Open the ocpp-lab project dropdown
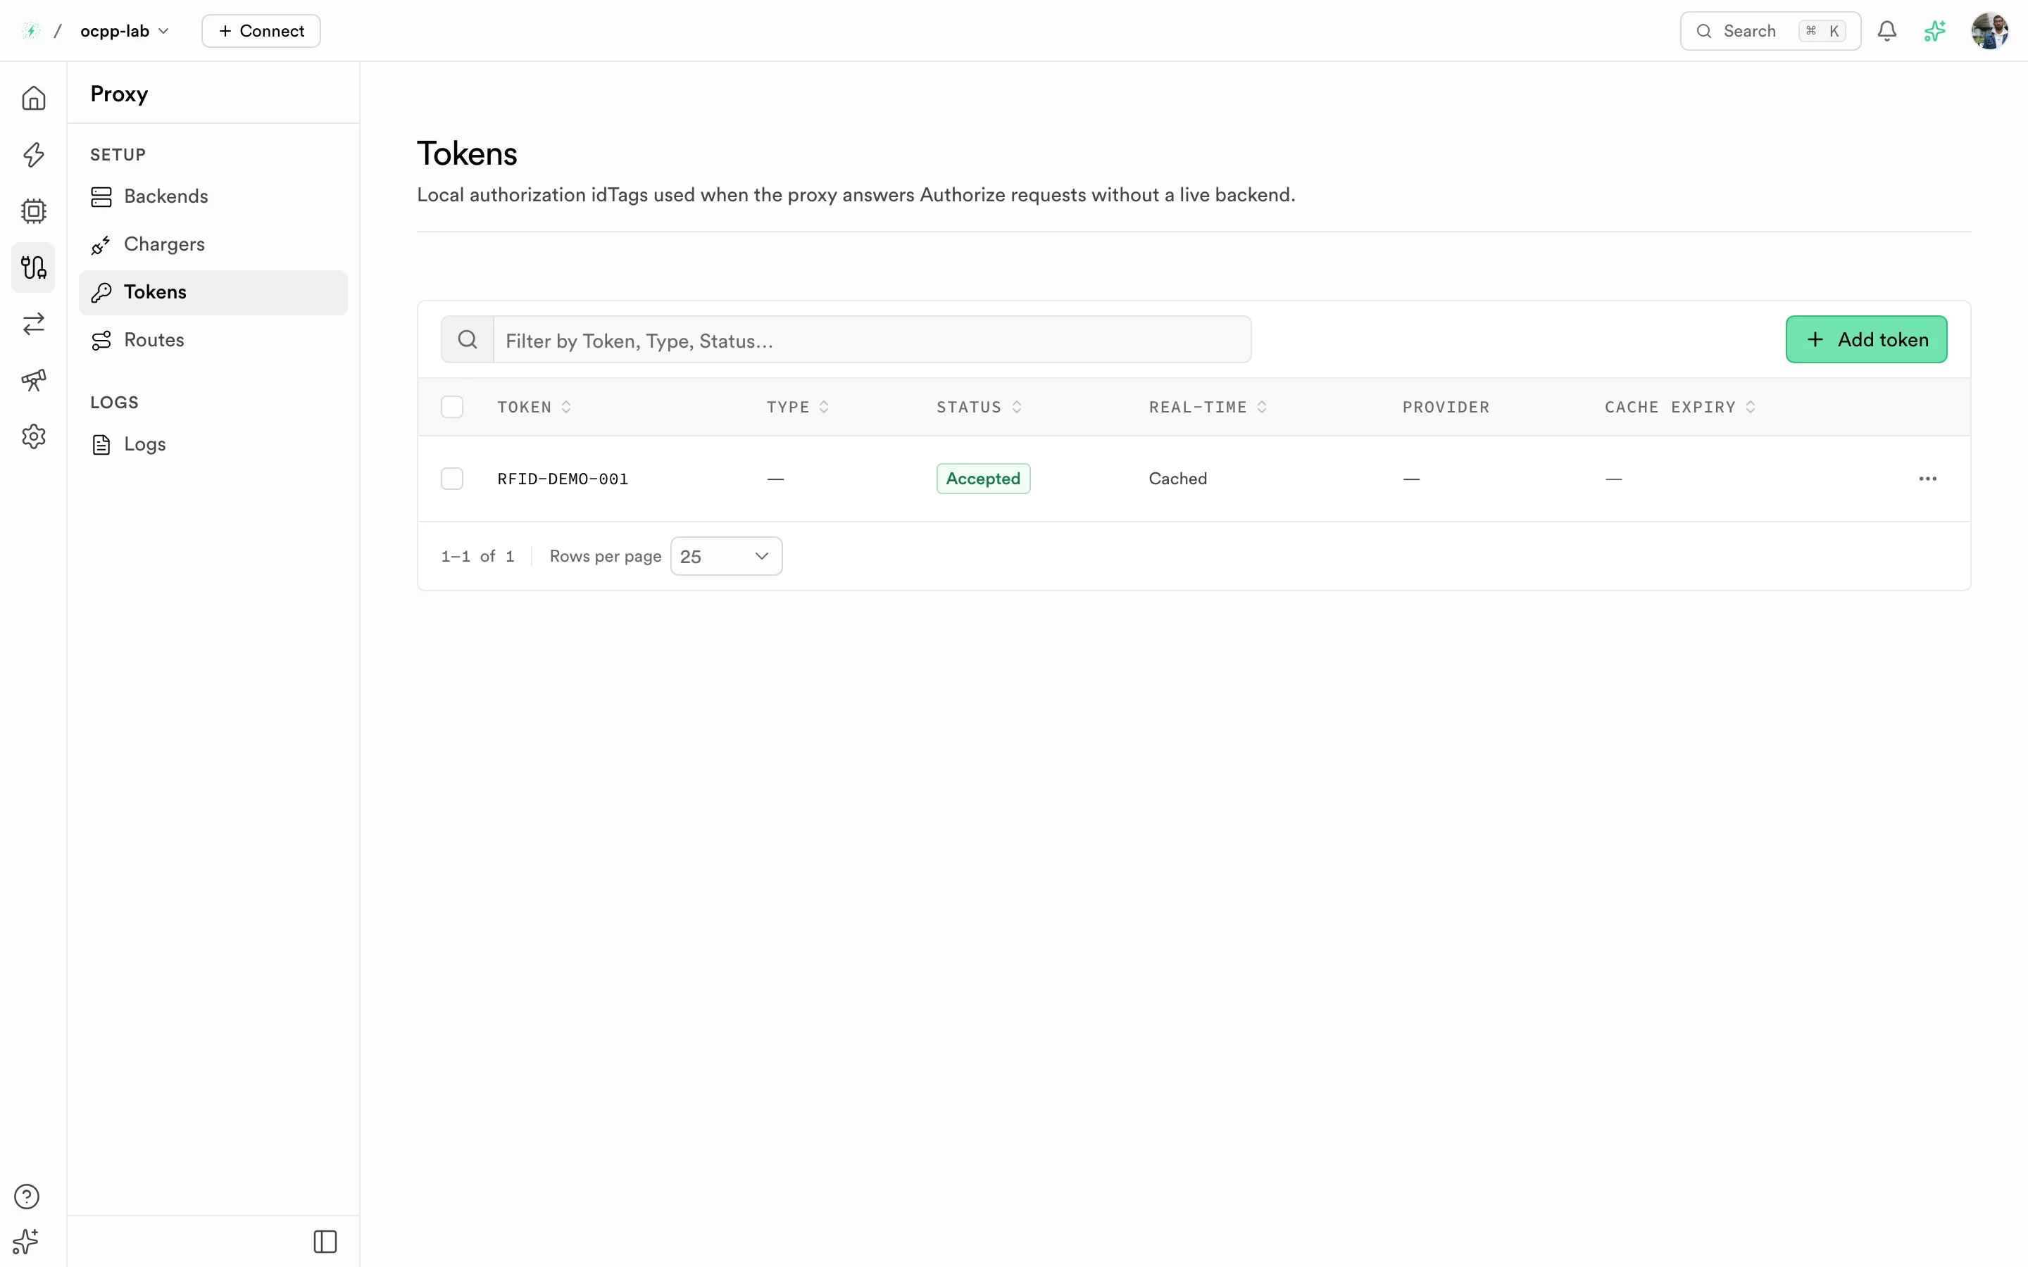This screenshot has height=1267, width=2028. tap(124, 31)
